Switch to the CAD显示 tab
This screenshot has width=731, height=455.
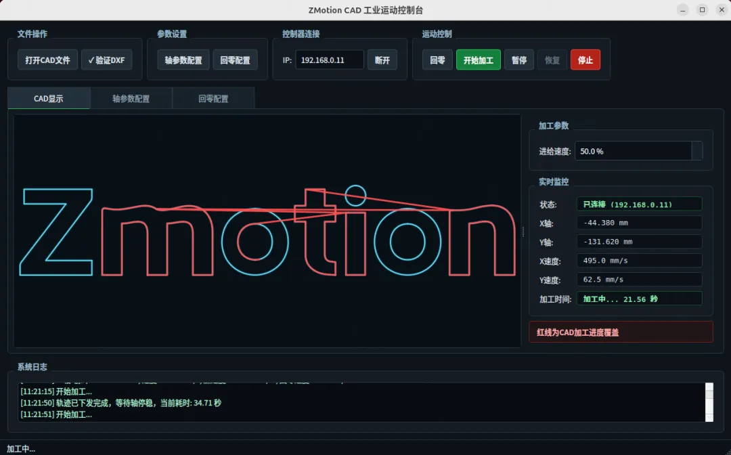[x=49, y=98]
